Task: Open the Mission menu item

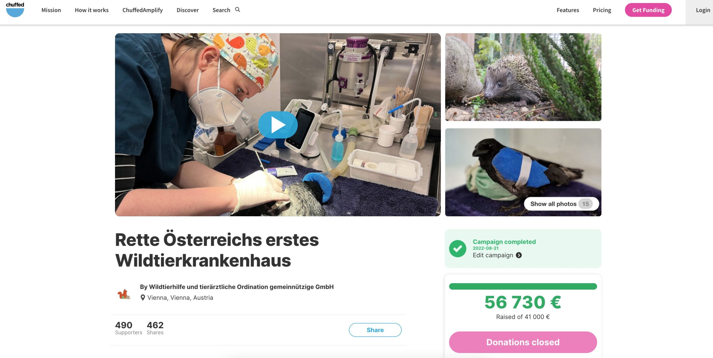Action: coord(51,10)
